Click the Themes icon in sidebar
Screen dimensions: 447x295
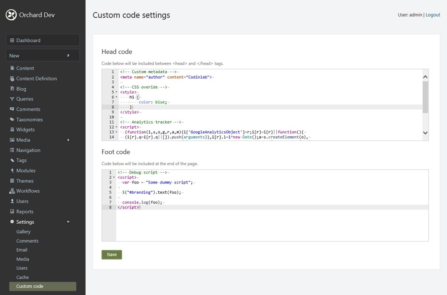pyautogui.click(x=12, y=181)
